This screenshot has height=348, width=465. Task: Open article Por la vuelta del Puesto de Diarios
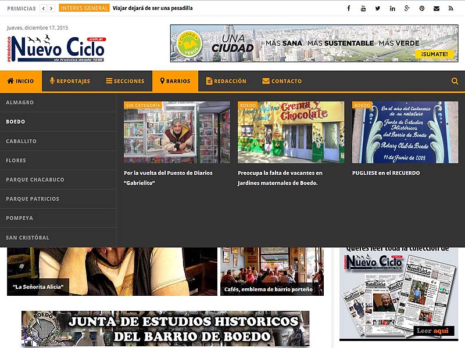[x=168, y=178]
